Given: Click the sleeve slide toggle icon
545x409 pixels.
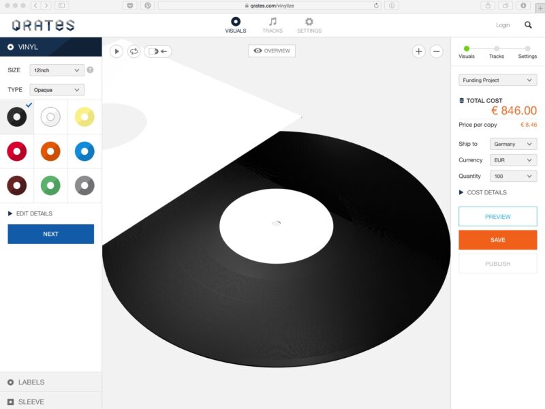Looking at the screenshot, I should 157,51.
